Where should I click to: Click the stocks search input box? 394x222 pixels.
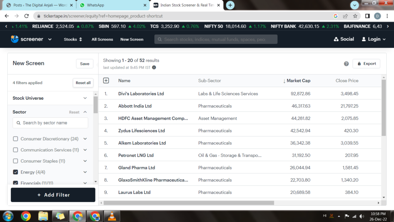click(x=216, y=39)
